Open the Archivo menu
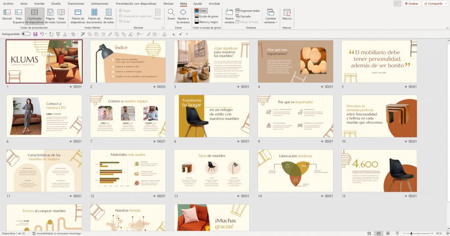This screenshot has height=236, width=450. [x=8, y=4]
